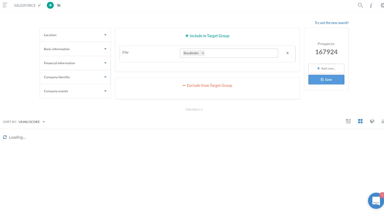Screen dimensions: 384x211
Task: Expand the Financial information filter
Action: [75, 63]
